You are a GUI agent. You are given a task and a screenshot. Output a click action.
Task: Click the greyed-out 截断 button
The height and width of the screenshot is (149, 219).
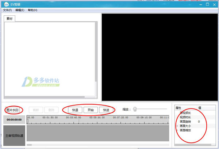(x=36, y=110)
